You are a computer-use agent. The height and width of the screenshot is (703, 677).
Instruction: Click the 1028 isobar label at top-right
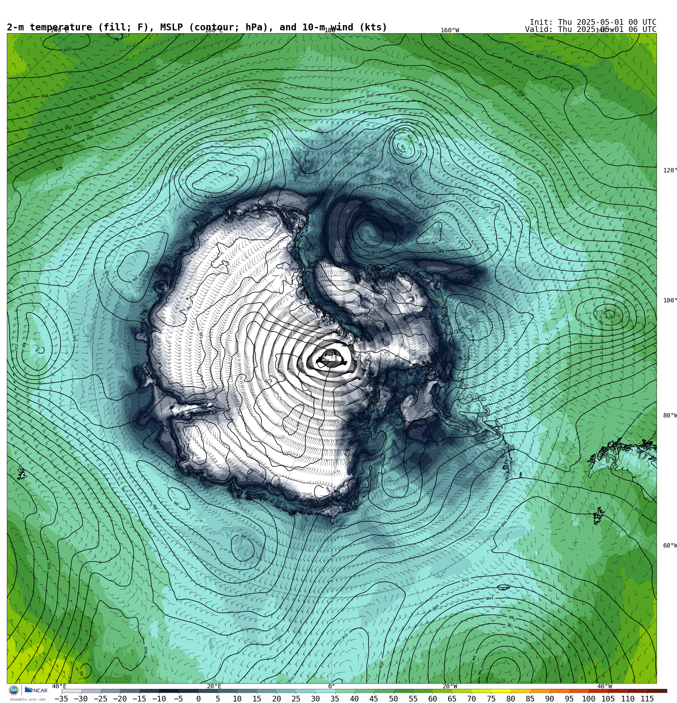tap(550, 38)
